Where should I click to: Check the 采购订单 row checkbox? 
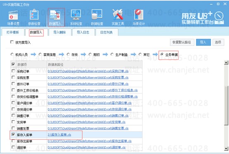click(x=13, y=71)
